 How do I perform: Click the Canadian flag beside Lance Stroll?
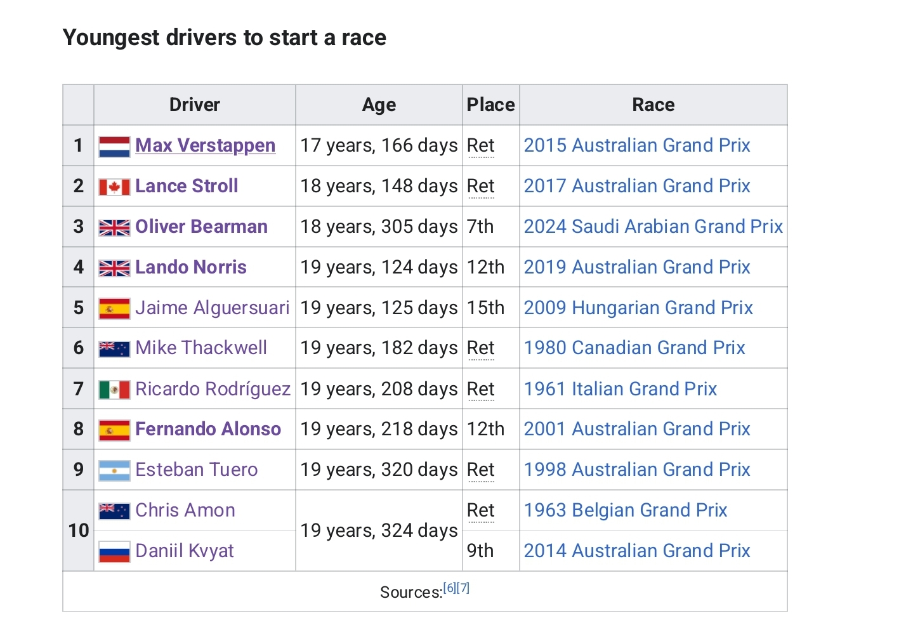click(x=114, y=187)
